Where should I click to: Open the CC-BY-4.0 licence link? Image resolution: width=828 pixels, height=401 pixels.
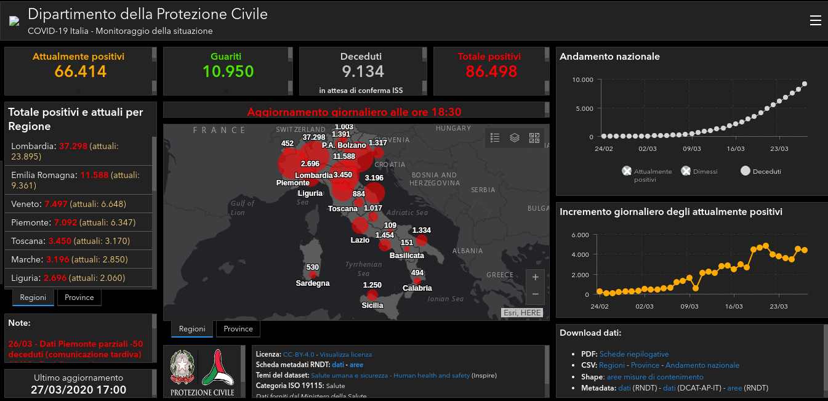click(x=299, y=355)
